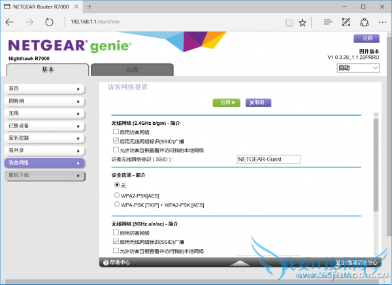392x285 pixels.
Task: Toggle 2.4GHz SSID broadcast checkbox
Action: coord(116,141)
